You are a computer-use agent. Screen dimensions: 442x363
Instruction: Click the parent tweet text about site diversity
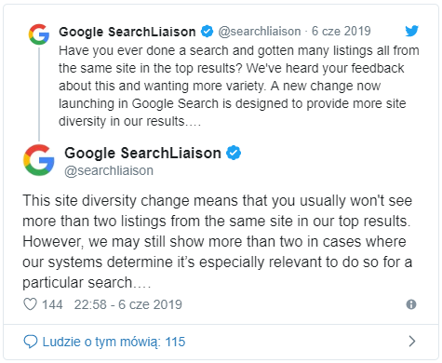tap(239, 86)
